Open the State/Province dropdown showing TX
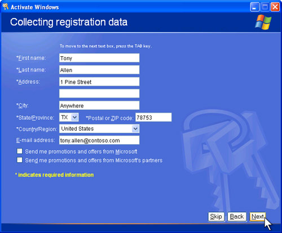The image size is (282, 233). [x=69, y=117]
